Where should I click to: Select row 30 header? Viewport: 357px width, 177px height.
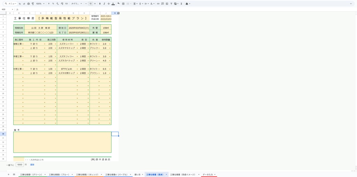(3, 134)
